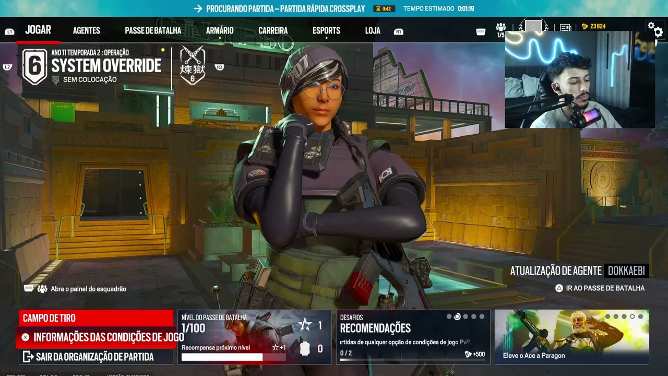Open the Eleve o Ace a Paragon banner

pyautogui.click(x=572, y=337)
